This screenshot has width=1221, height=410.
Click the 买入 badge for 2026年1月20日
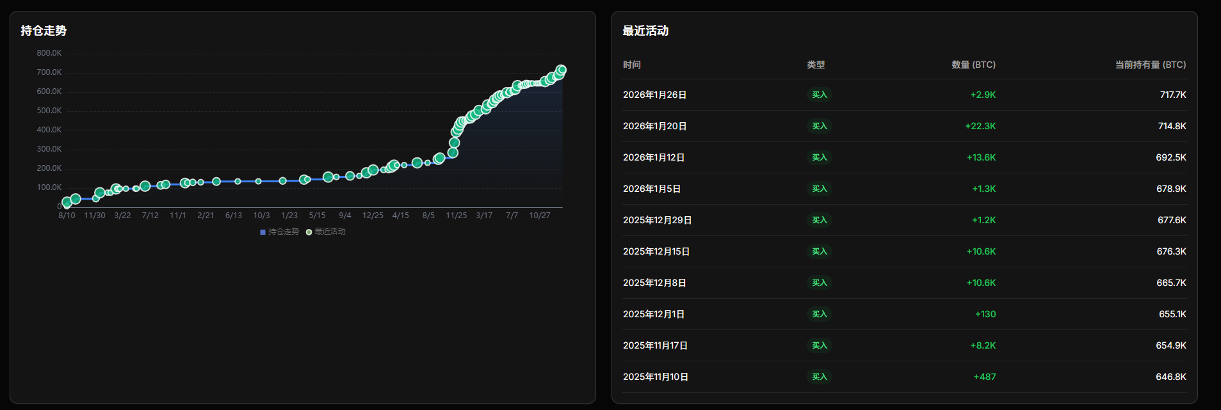(819, 126)
